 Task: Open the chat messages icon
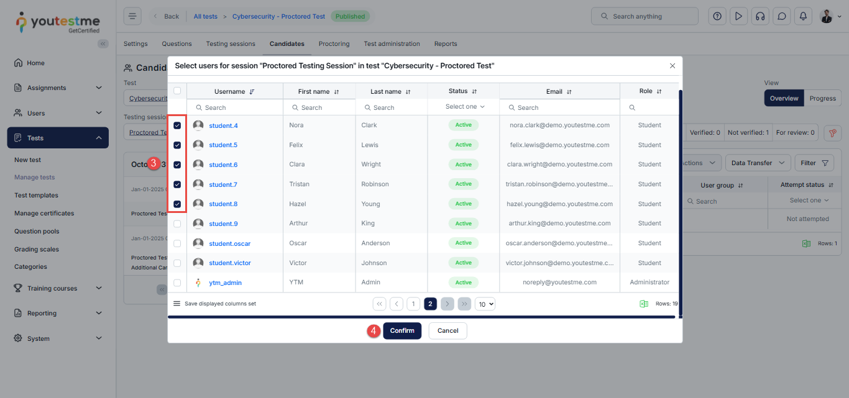pyautogui.click(x=781, y=16)
